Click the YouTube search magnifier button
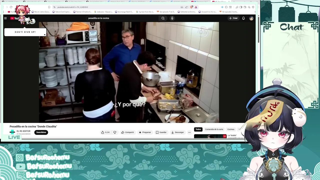 click(x=163, y=18)
